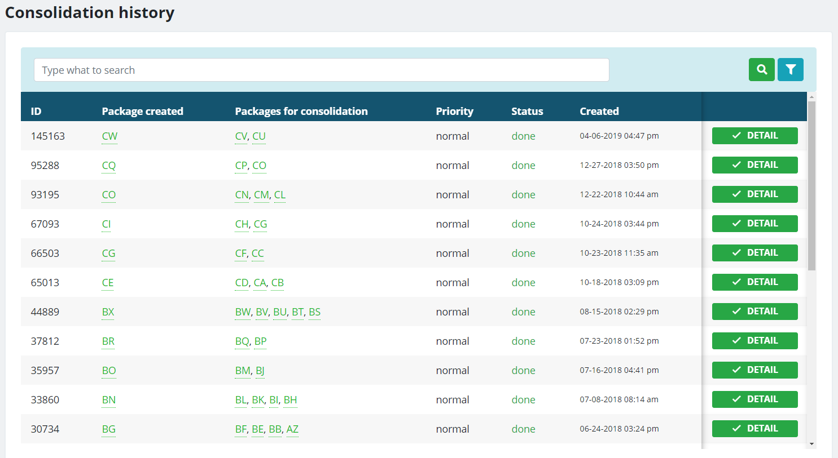Screen dimensions: 838x458
Task: Open DETAIL for consolidation 30734
Action: pyautogui.click(x=754, y=429)
